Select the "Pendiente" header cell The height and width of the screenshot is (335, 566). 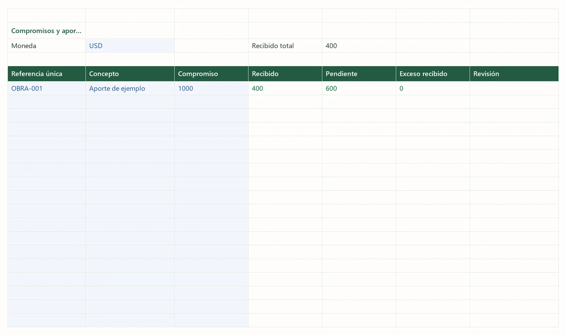tap(359, 74)
